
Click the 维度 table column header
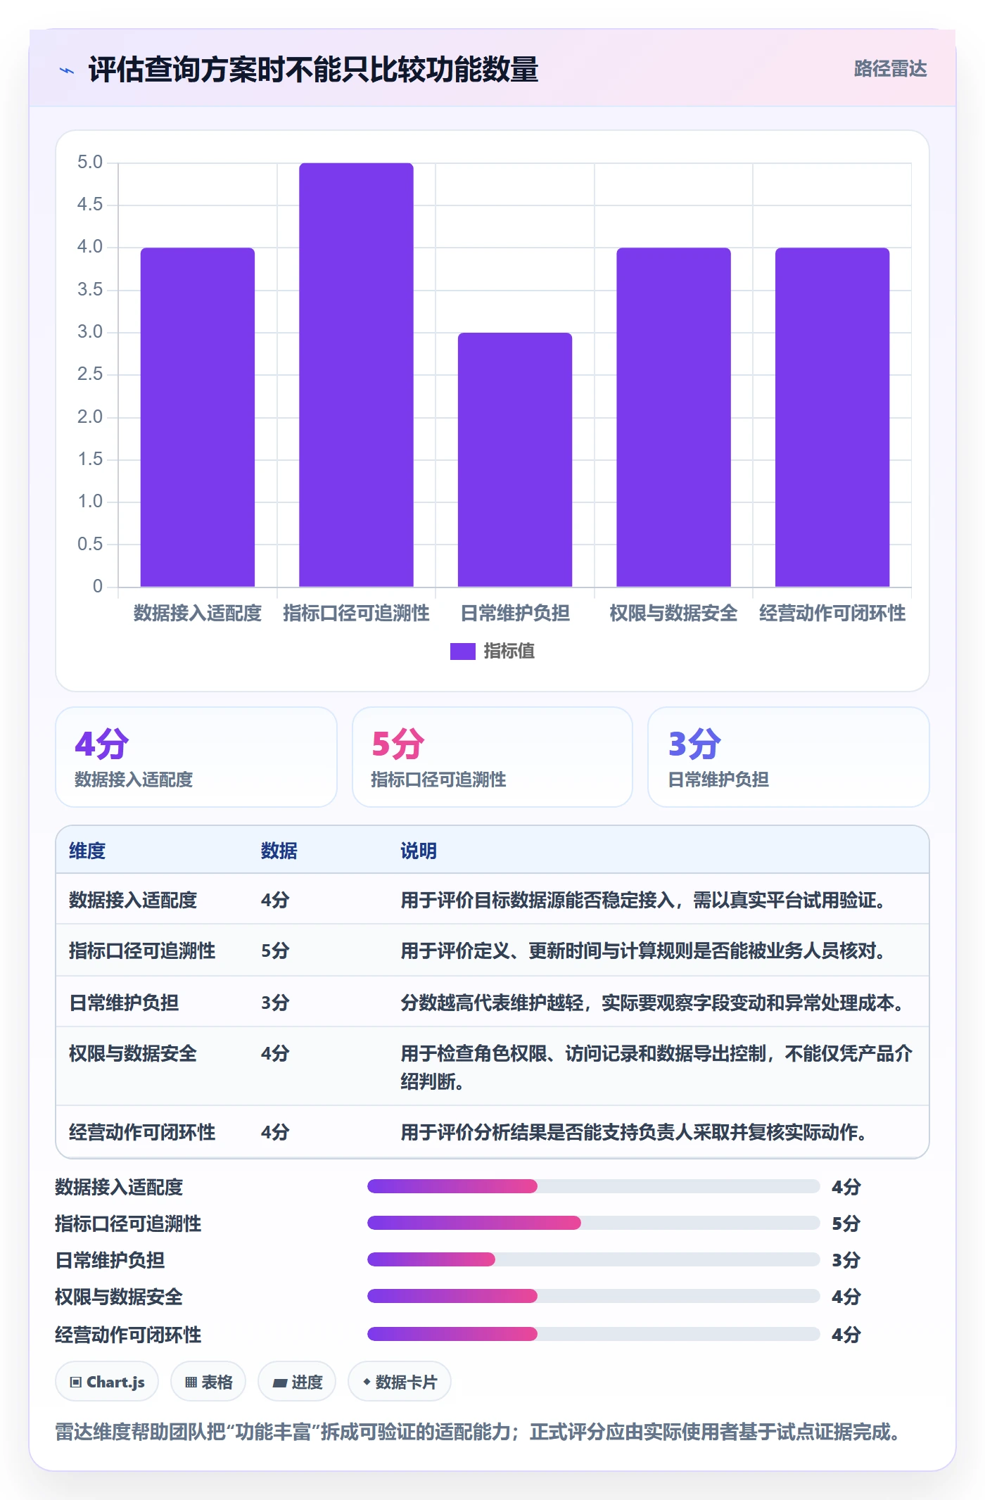87,851
